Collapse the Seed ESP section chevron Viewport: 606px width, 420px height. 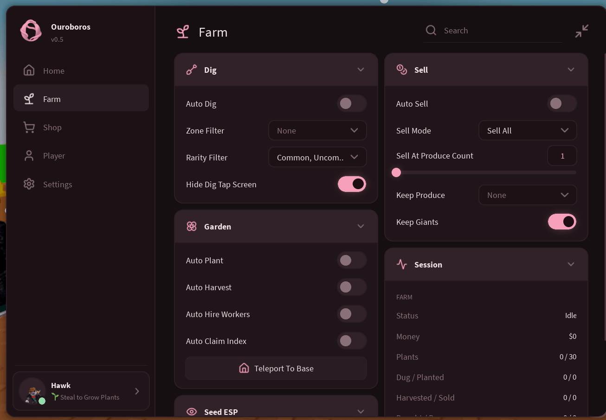361,411
